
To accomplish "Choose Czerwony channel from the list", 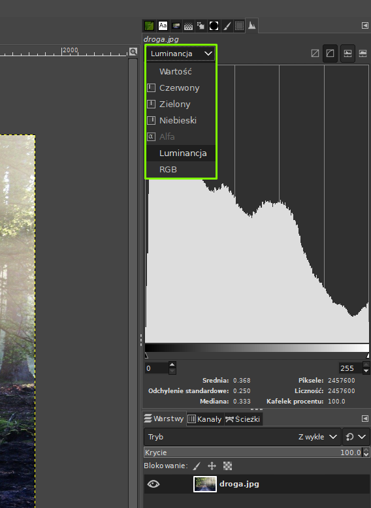I will 181,87.
